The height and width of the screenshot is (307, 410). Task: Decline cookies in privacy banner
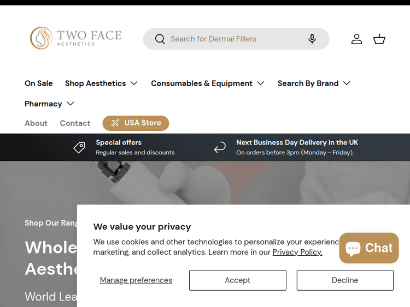click(345, 280)
